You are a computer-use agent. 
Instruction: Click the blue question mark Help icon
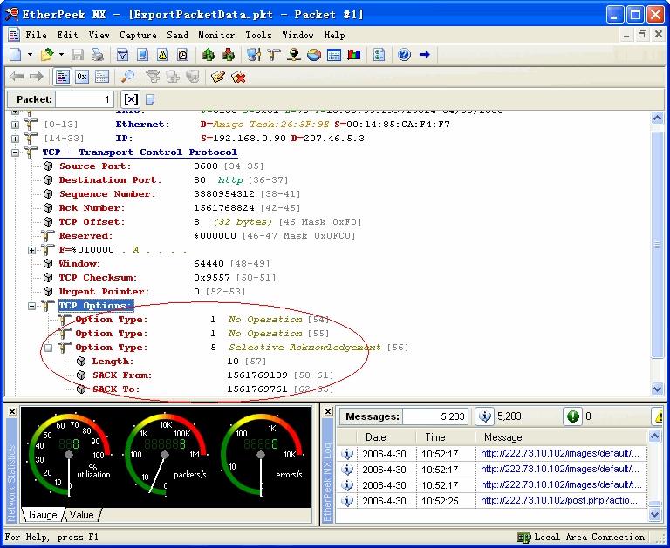click(x=404, y=55)
